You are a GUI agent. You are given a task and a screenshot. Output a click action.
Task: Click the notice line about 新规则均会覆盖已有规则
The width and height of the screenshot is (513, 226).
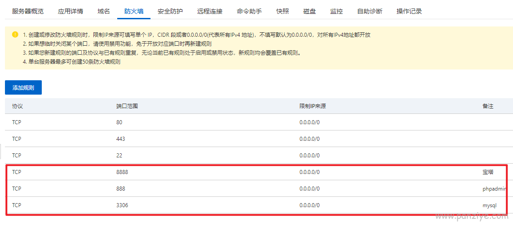click(x=162, y=53)
